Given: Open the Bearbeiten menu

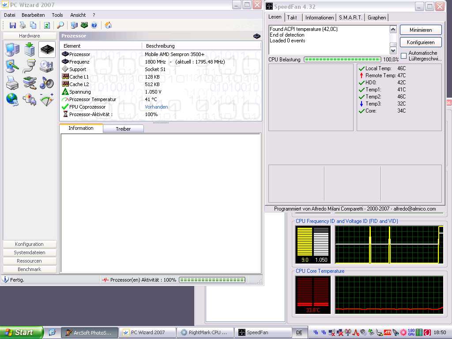Looking at the screenshot, I should pyautogui.click(x=33, y=15).
